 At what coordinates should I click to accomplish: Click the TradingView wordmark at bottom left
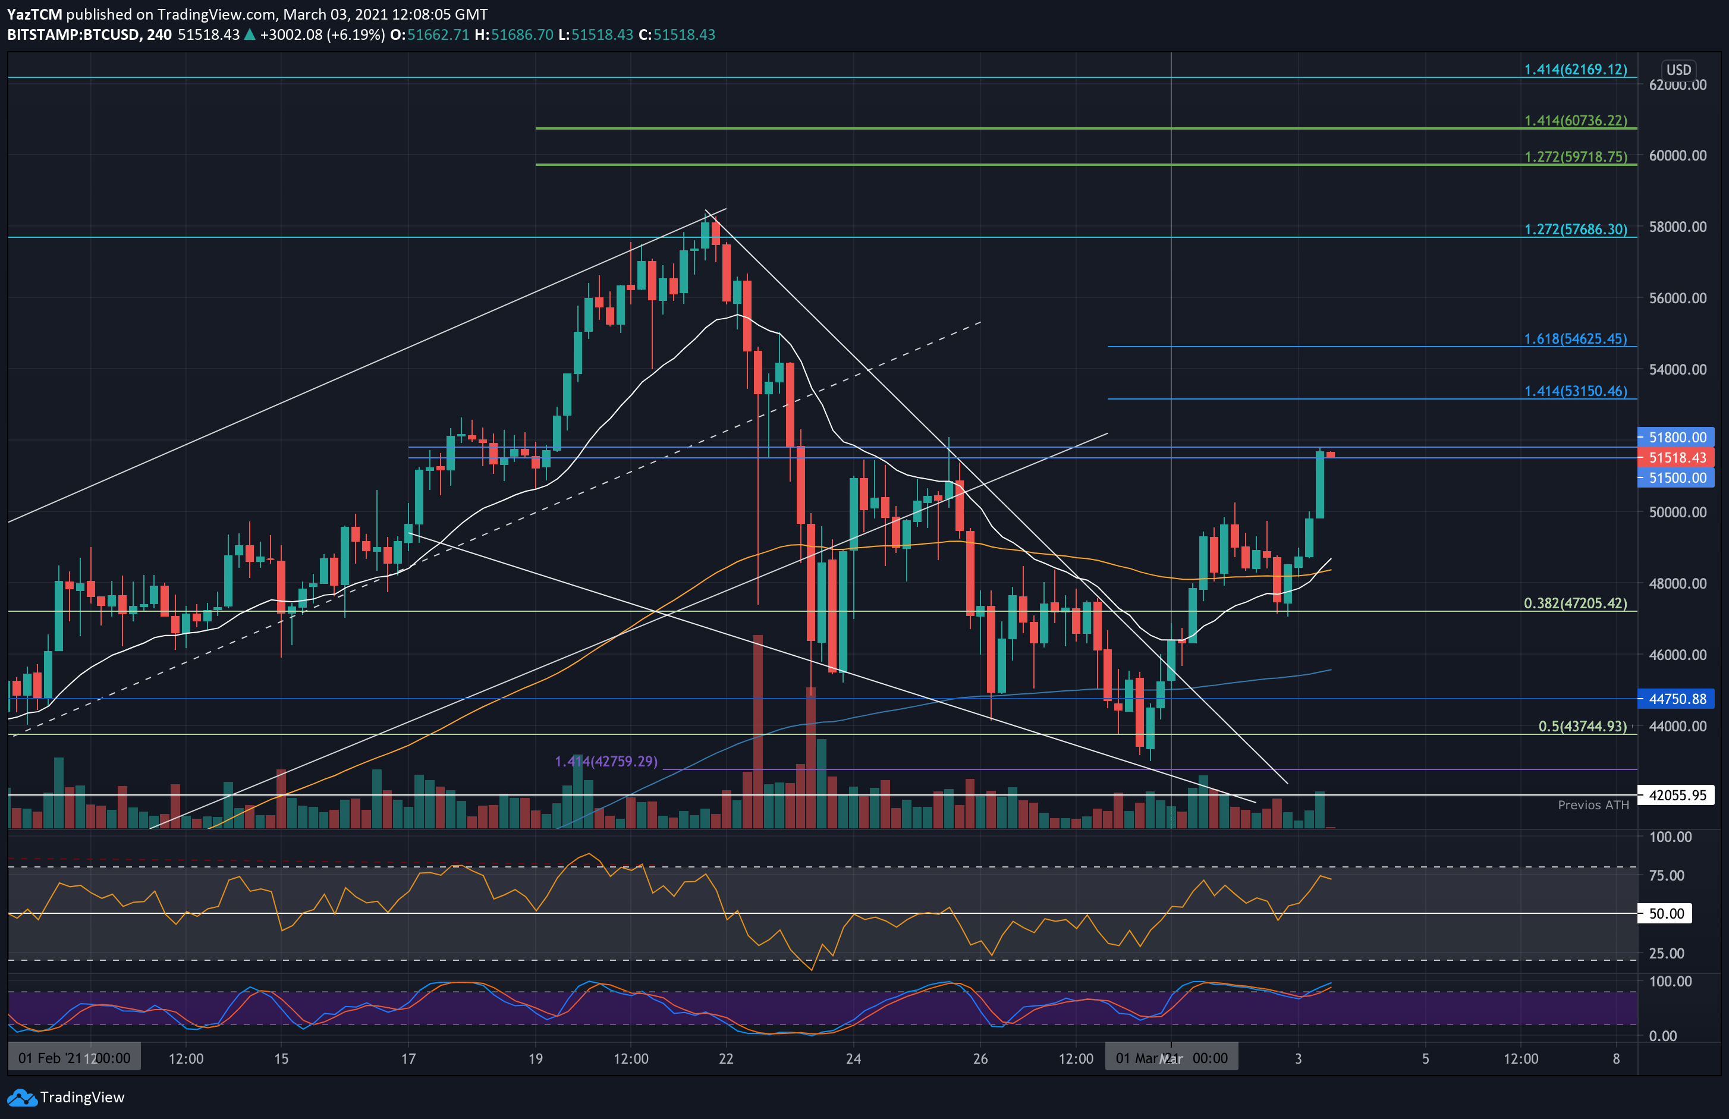click(x=82, y=1097)
